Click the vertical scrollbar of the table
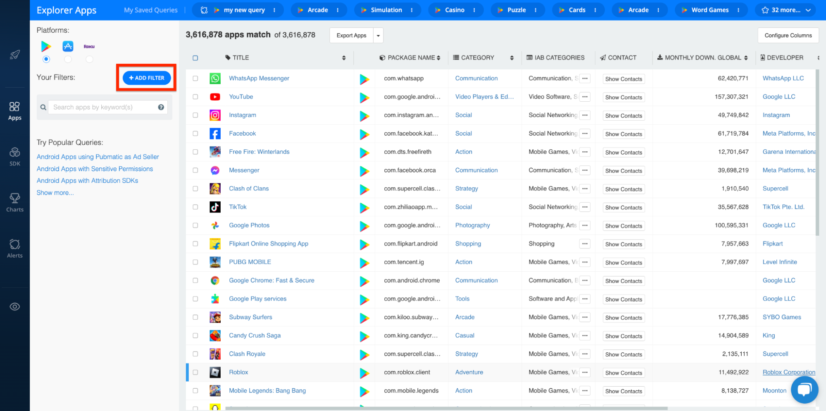 click(x=817, y=152)
